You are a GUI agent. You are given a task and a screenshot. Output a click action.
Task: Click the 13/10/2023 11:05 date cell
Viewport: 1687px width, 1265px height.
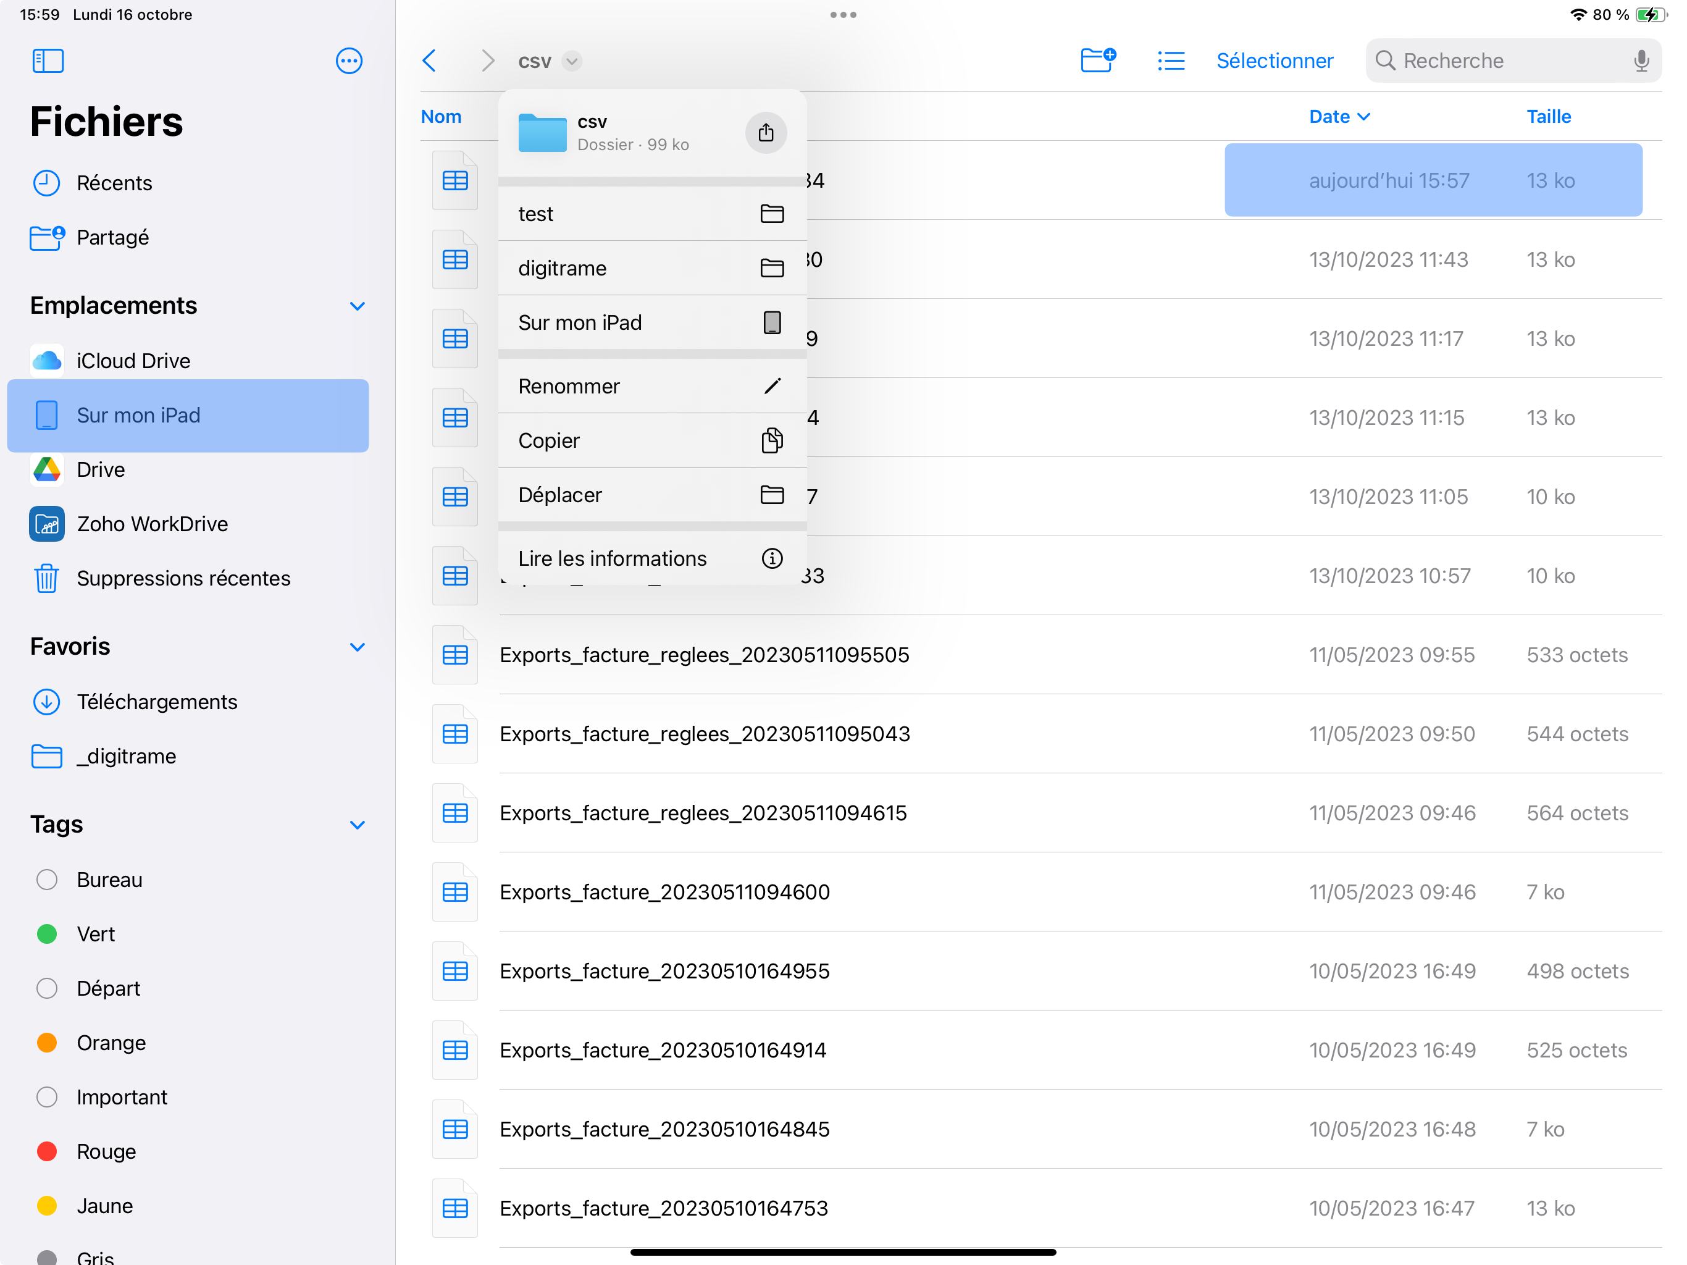(x=1388, y=497)
